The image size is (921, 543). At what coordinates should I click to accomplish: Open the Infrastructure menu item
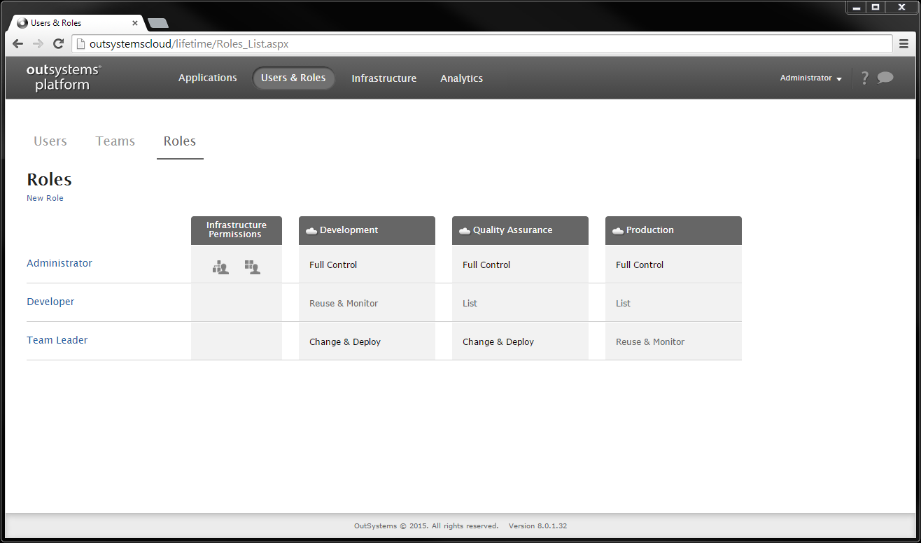pos(384,78)
